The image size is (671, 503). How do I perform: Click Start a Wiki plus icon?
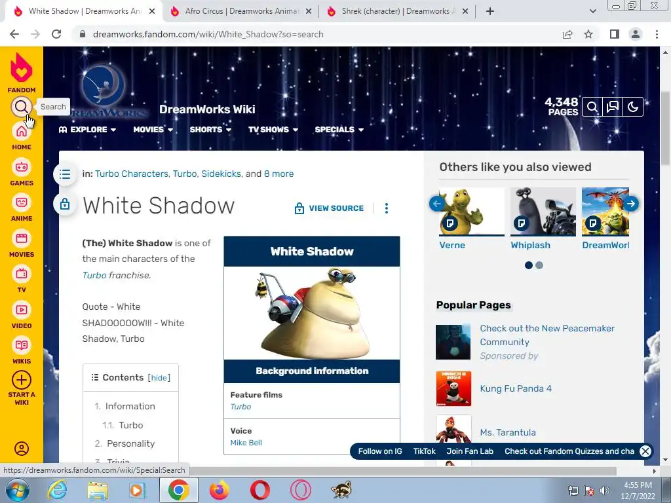point(22,380)
